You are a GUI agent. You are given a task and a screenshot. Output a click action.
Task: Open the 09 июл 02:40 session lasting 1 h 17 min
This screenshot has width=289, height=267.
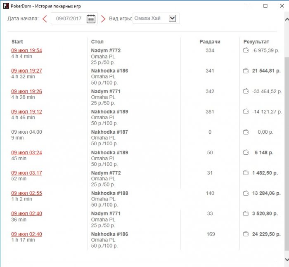click(26, 234)
